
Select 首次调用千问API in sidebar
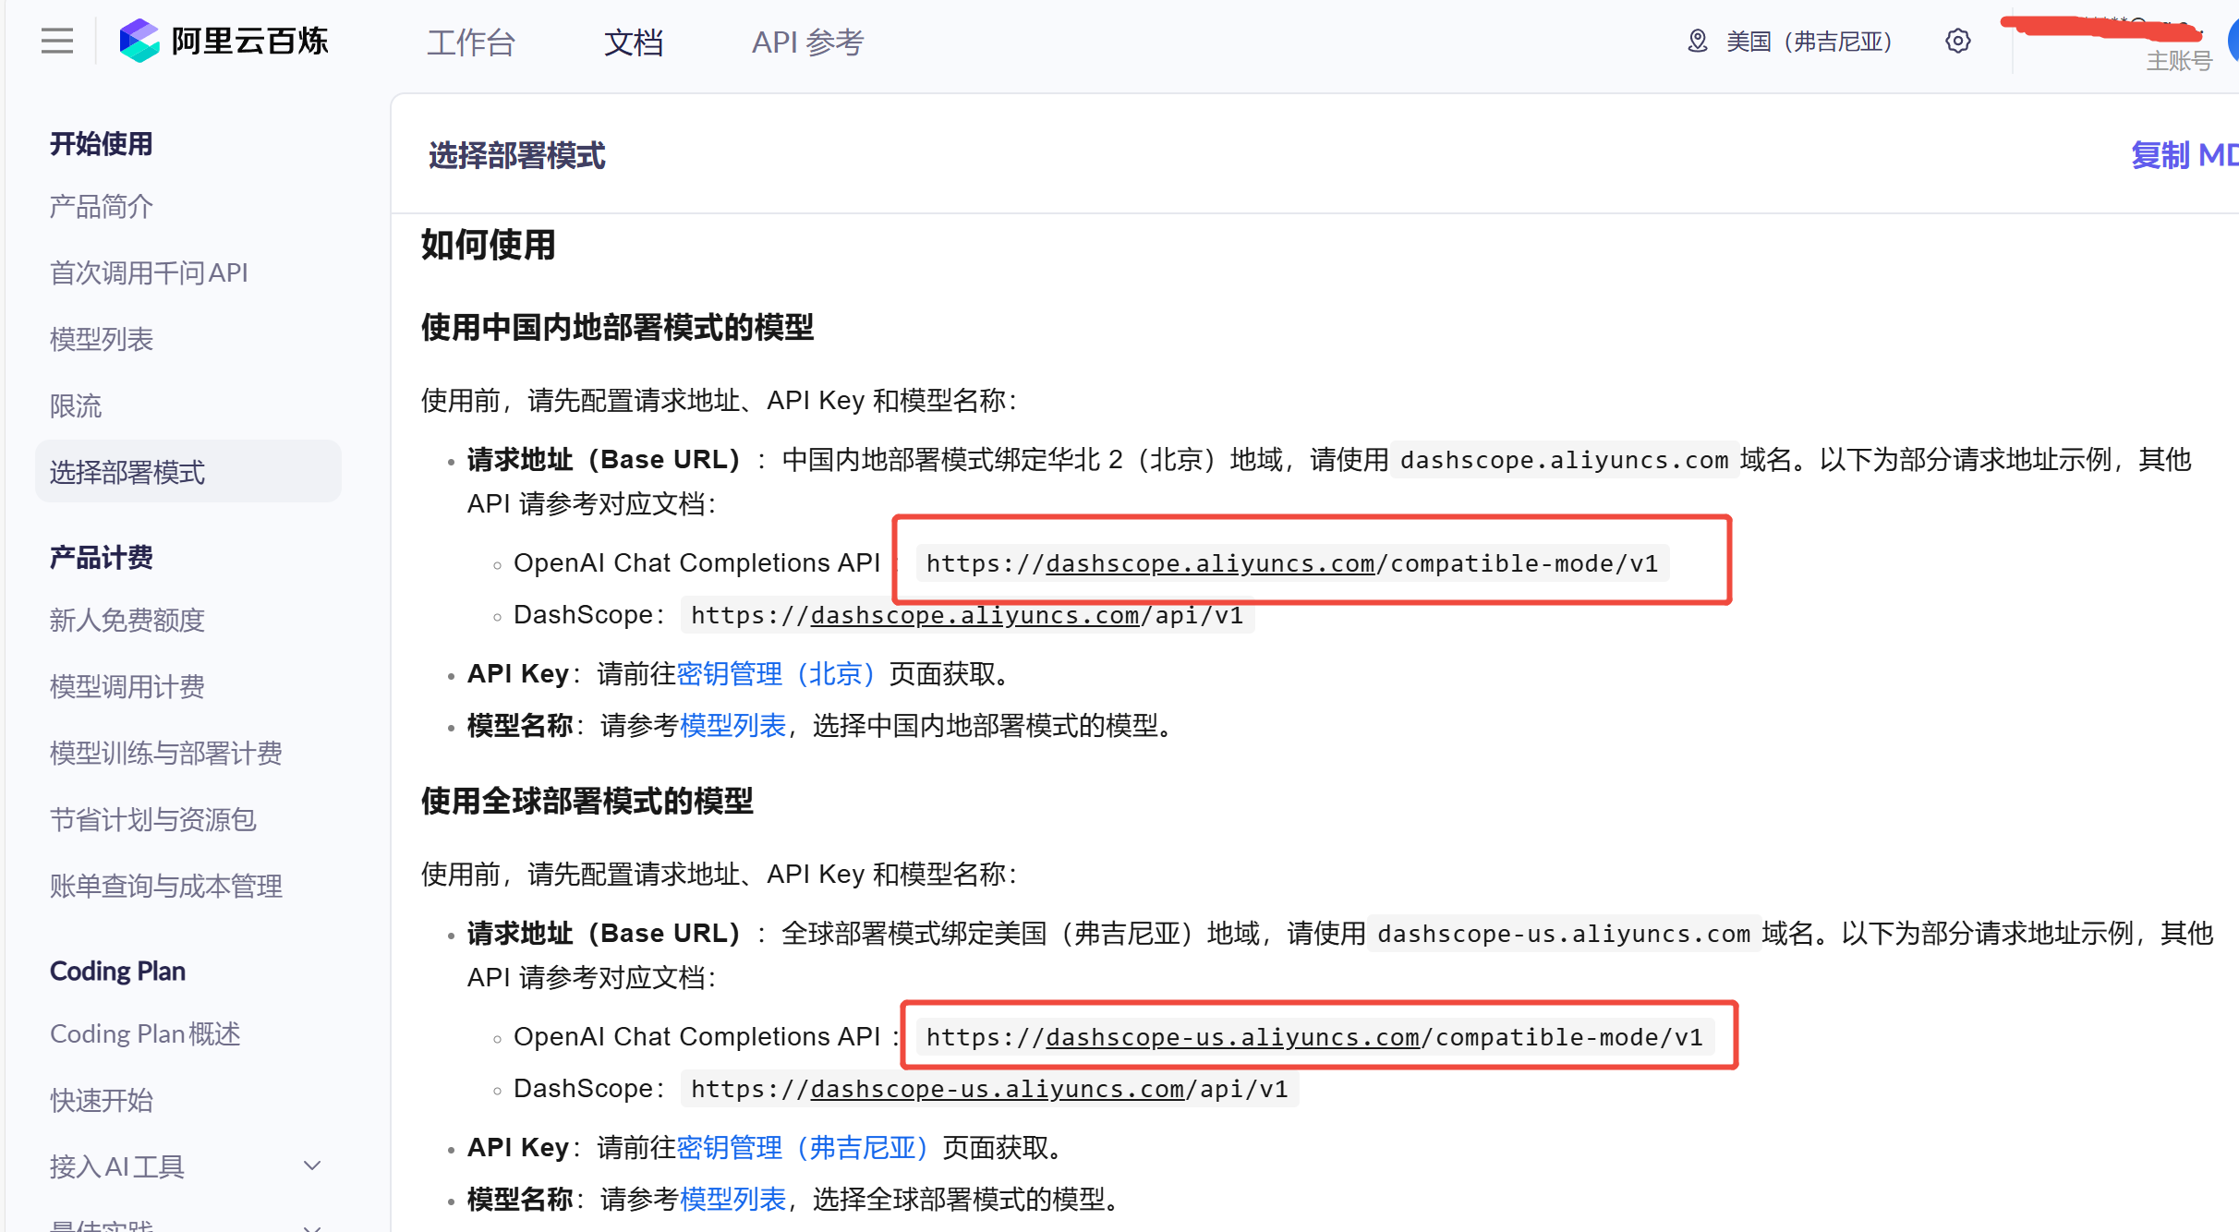click(149, 273)
